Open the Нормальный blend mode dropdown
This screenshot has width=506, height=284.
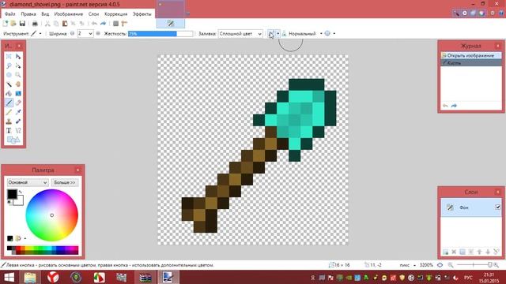tap(321, 33)
